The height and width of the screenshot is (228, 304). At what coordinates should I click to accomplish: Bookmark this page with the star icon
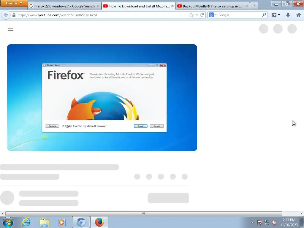click(191, 15)
